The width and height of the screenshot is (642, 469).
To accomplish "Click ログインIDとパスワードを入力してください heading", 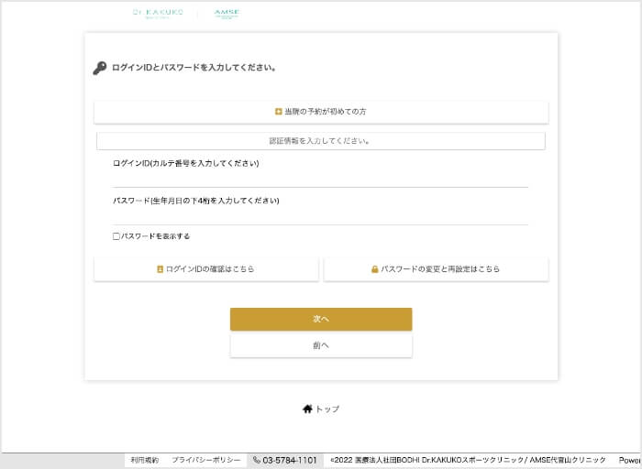I will (194, 68).
